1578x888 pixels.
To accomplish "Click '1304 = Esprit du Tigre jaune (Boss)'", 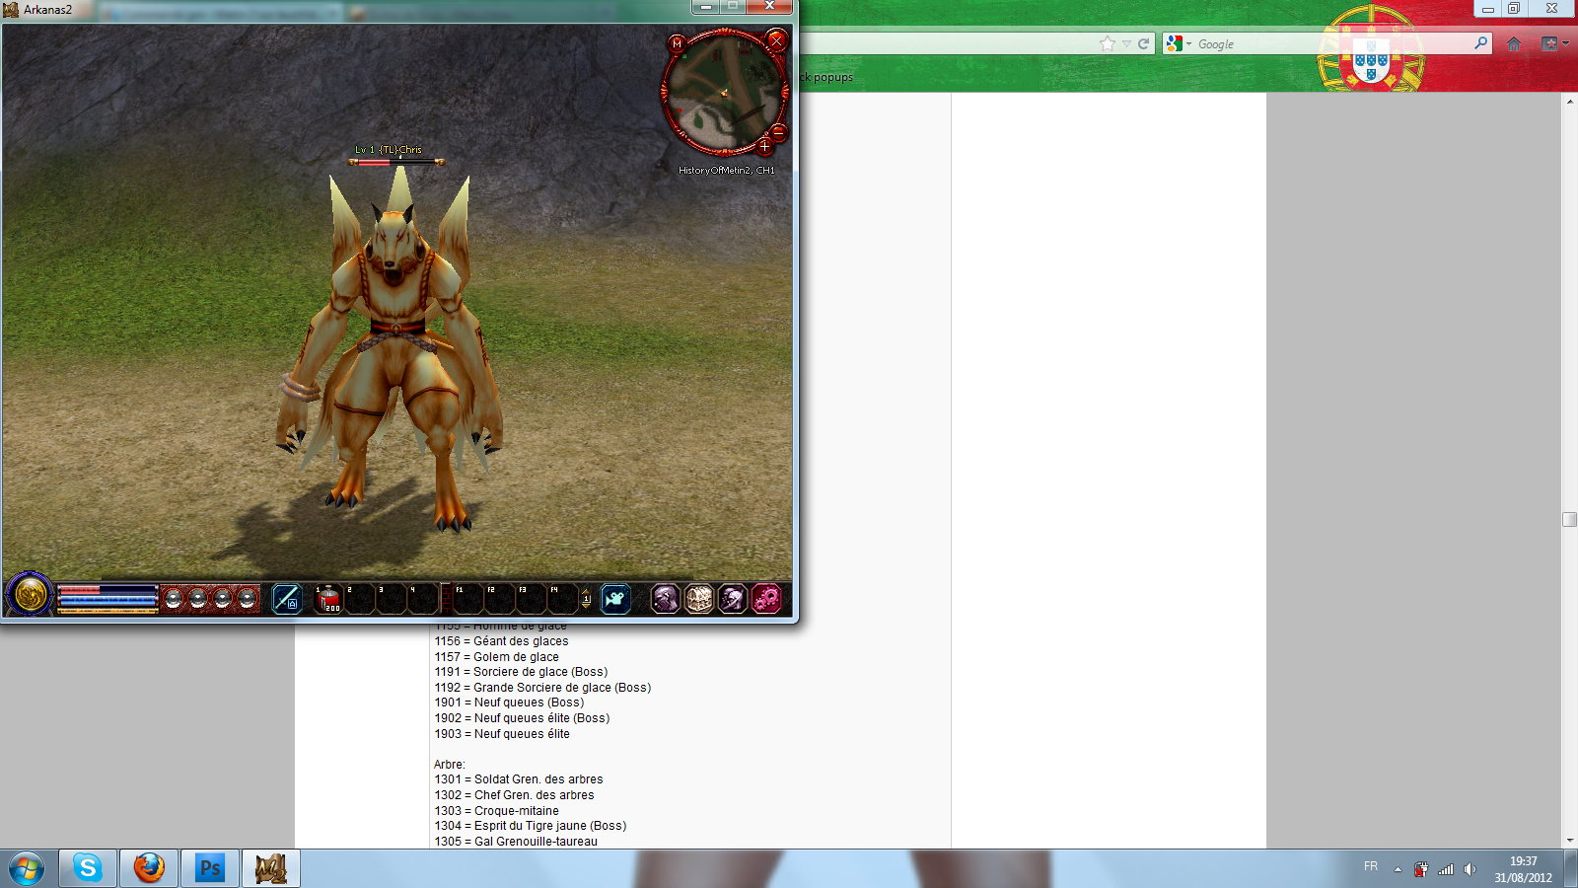I will (x=531, y=826).
